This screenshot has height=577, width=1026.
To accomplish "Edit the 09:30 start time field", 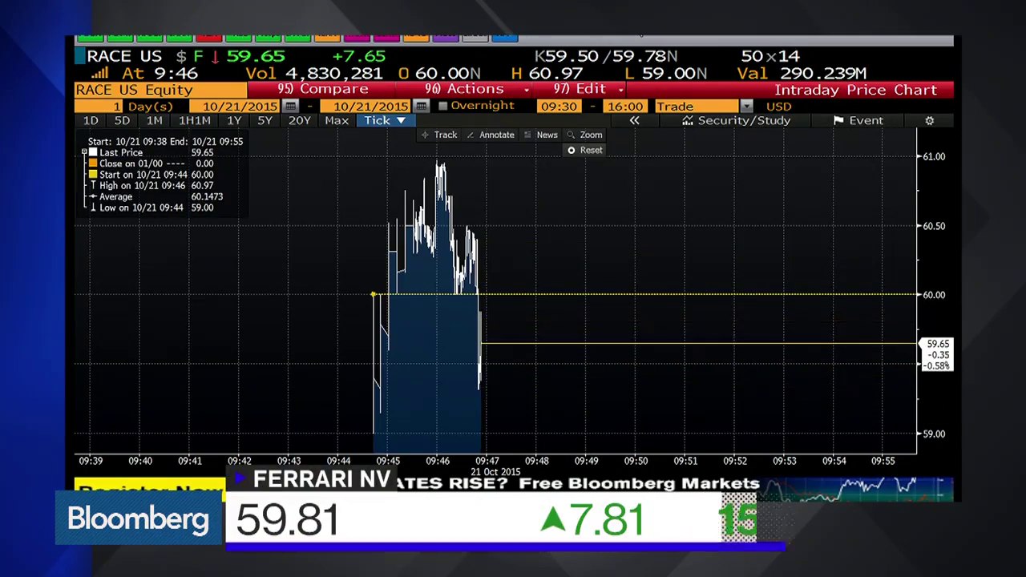I will pyautogui.click(x=559, y=106).
